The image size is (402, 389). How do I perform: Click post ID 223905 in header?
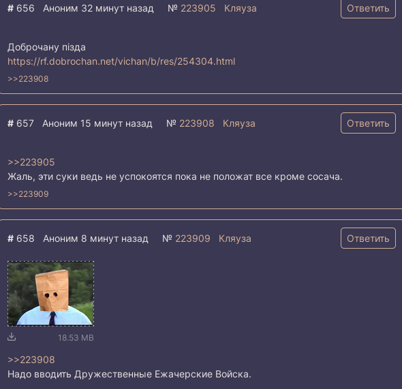198,8
